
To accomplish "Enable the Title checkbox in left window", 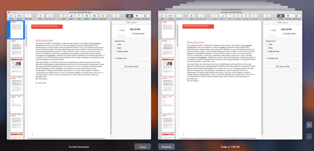I will click(x=115, y=44).
